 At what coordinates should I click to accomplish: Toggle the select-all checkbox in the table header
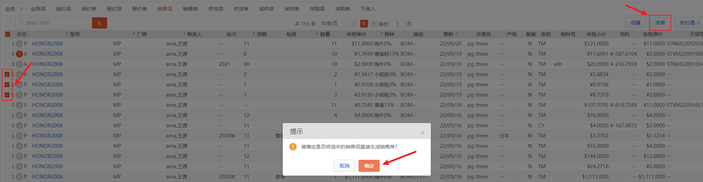pos(7,34)
